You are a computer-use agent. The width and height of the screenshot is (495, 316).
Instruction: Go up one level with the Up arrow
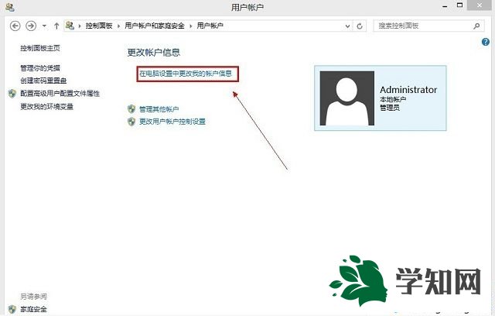pyautogui.click(x=56, y=26)
